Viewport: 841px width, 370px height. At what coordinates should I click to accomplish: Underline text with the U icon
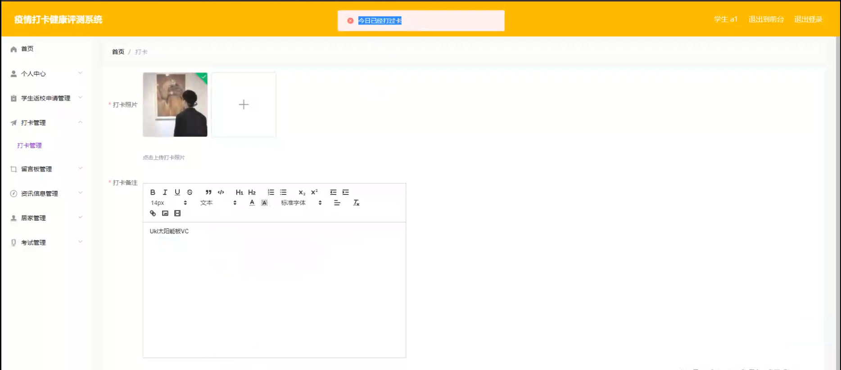pos(177,192)
